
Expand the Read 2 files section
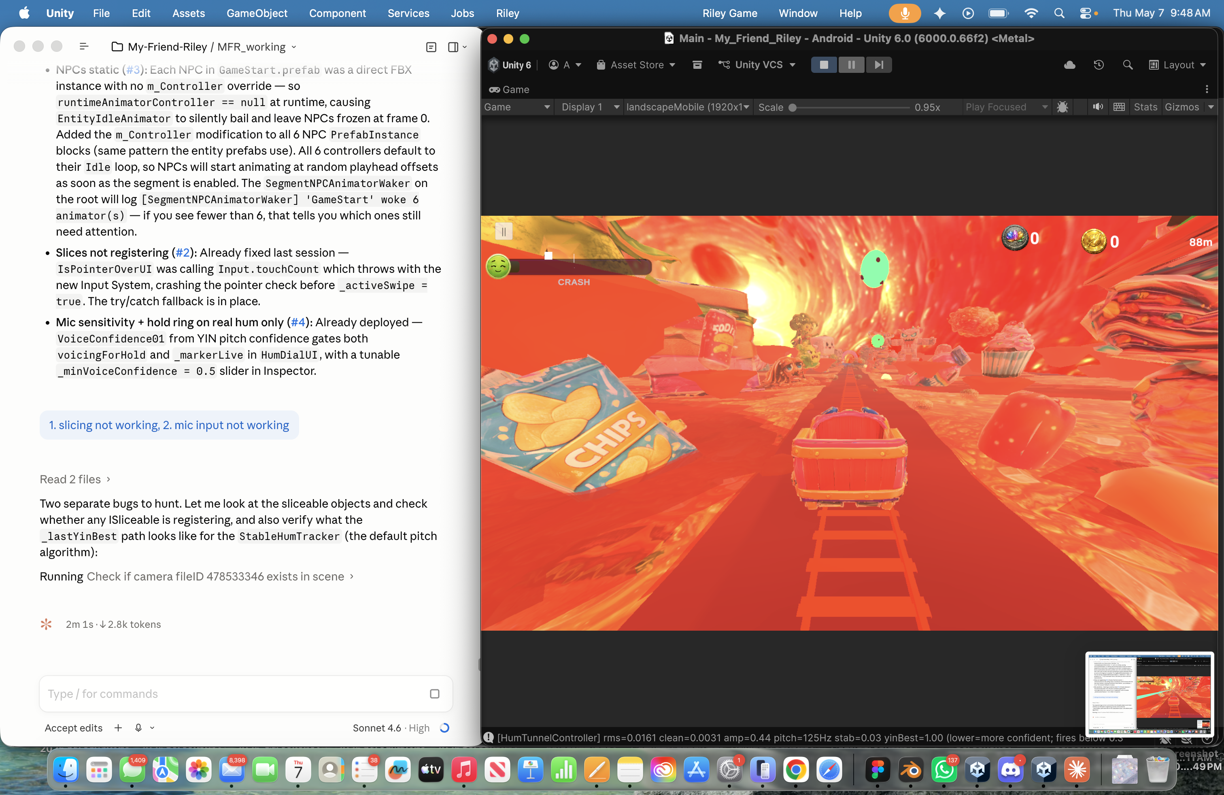pyautogui.click(x=75, y=479)
